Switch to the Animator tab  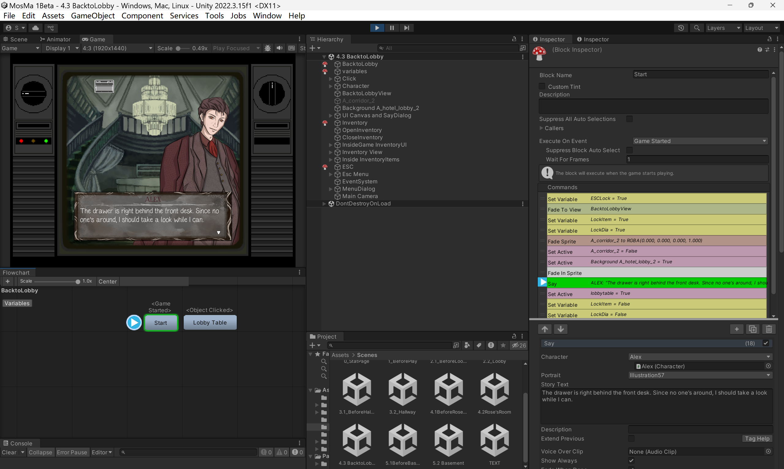point(55,39)
